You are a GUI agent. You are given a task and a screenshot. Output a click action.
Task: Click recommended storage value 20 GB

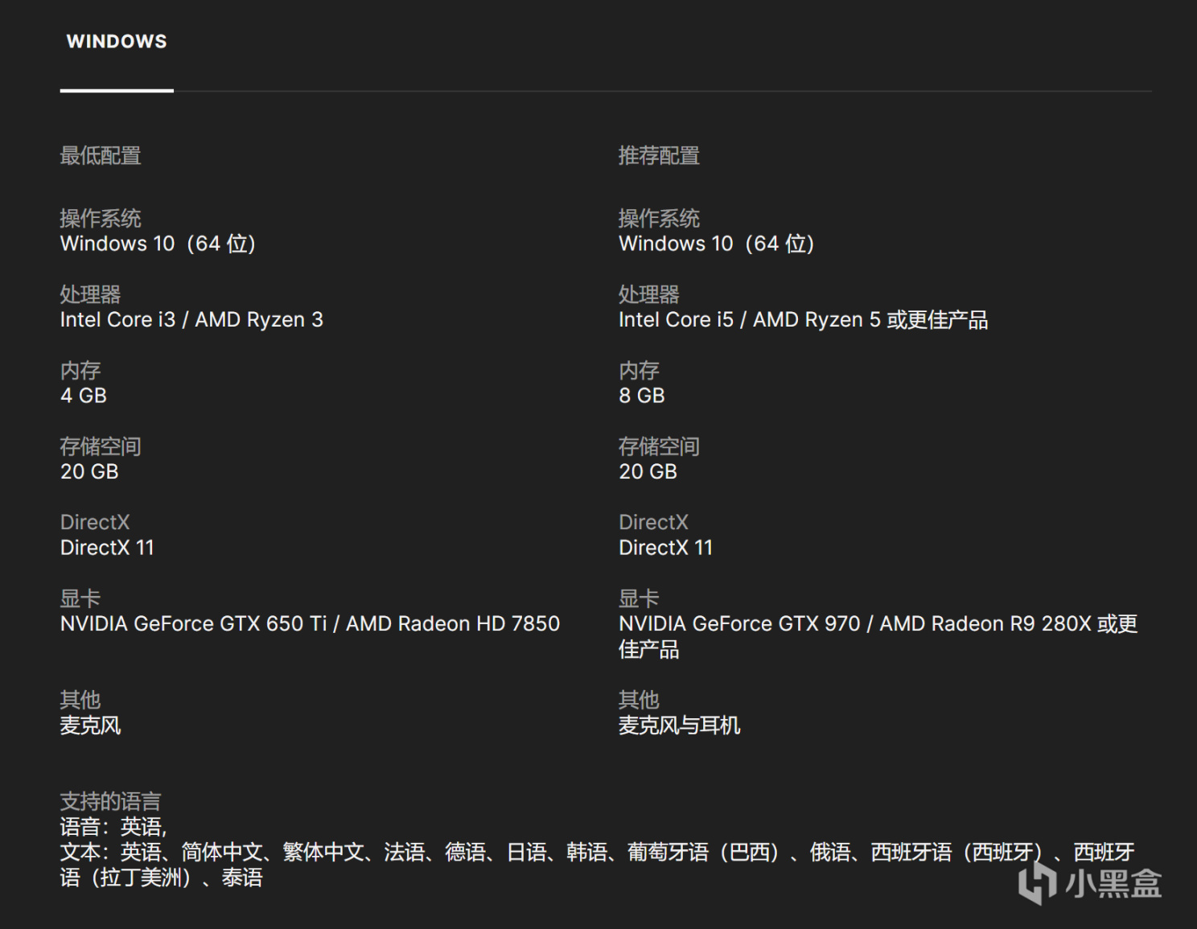click(648, 472)
